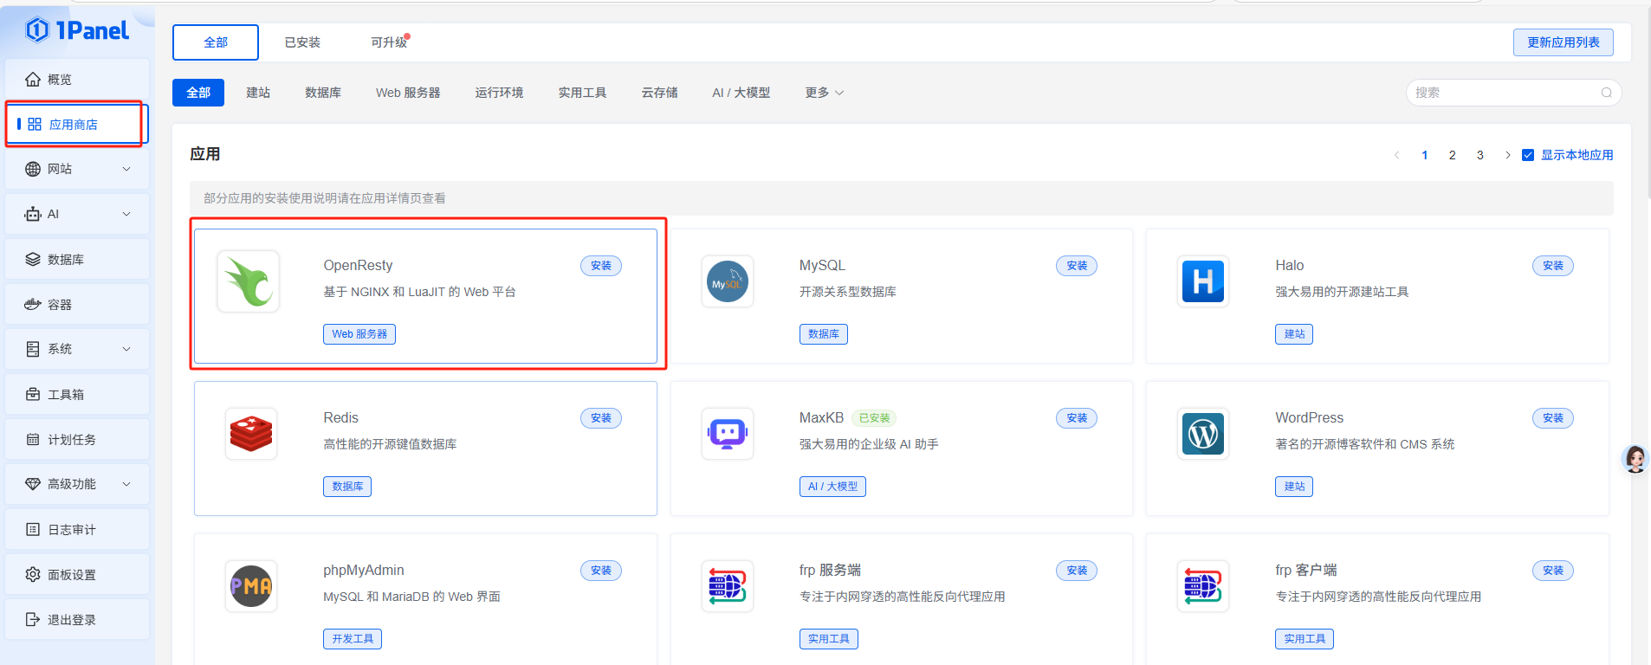The height and width of the screenshot is (665, 1651).
Task: Click the 搜索 input field
Action: [1514, 93]
